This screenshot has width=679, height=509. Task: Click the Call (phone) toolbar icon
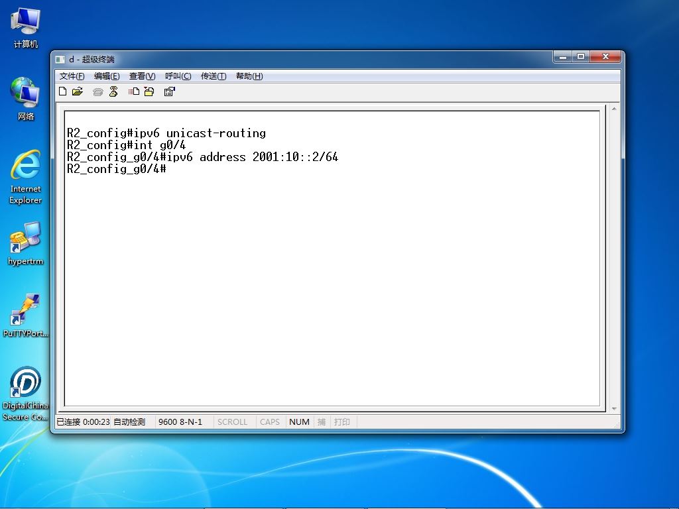tap(98, 91)
